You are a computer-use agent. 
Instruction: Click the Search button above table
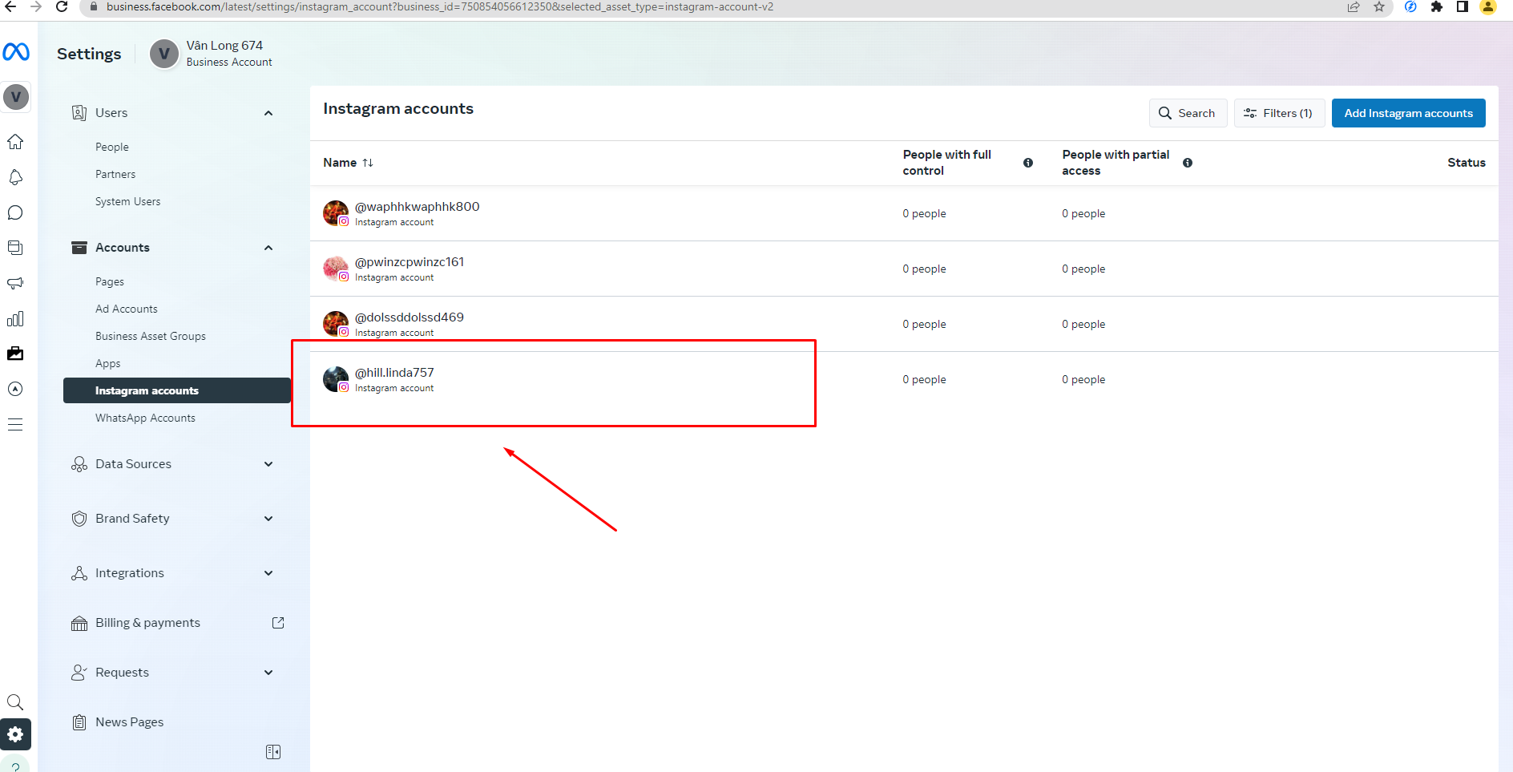(1188, 113)
